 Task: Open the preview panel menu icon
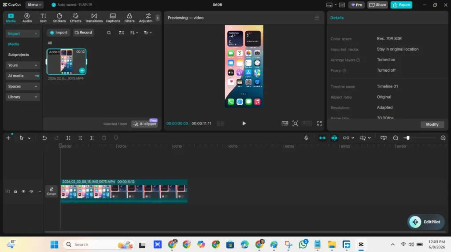tap(317, 18)
